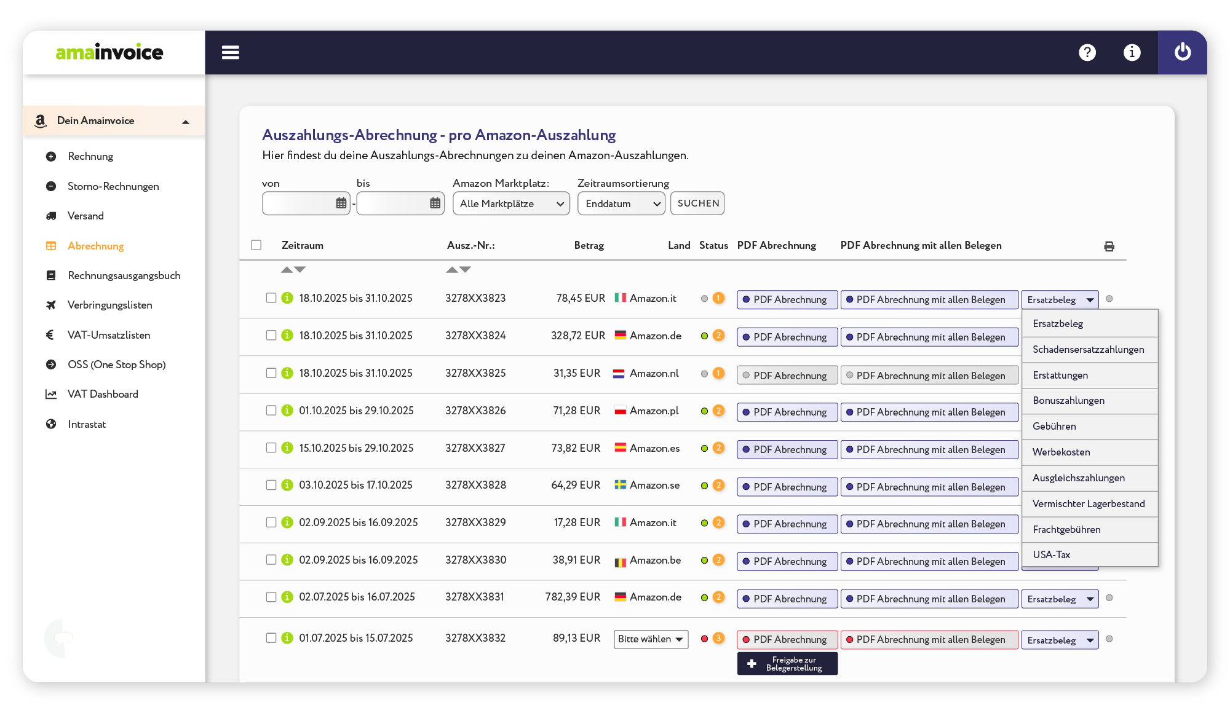The image size is (1230, 713).
Task: Click the amainvoice logo
Action: [x=109, y=52]
